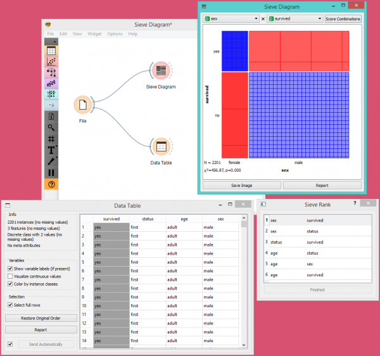Viewport: 380px width, 356px height.
Task: Open the Options menu
Action: pos(115,34)
